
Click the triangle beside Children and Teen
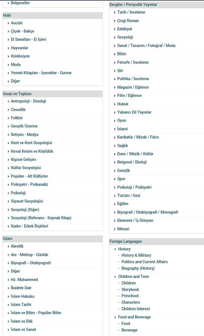(115, 277)
